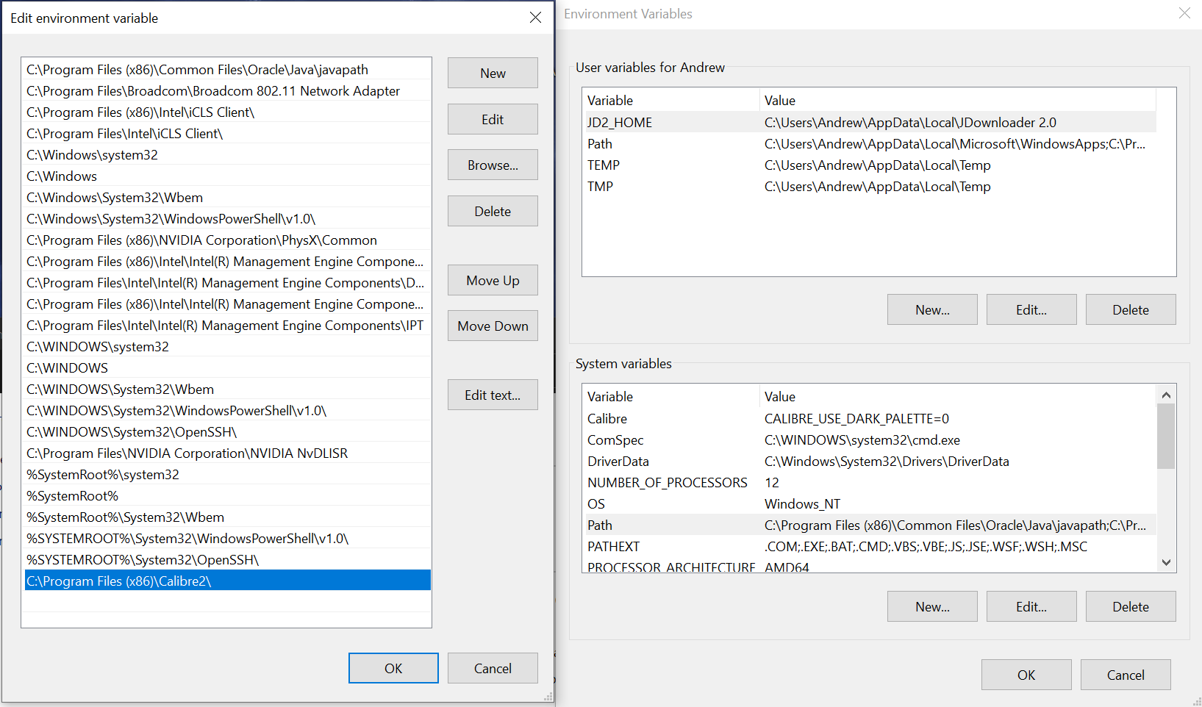
Task: Click New in Edit environment variable dialog
Action: click(x=493, y=73)
